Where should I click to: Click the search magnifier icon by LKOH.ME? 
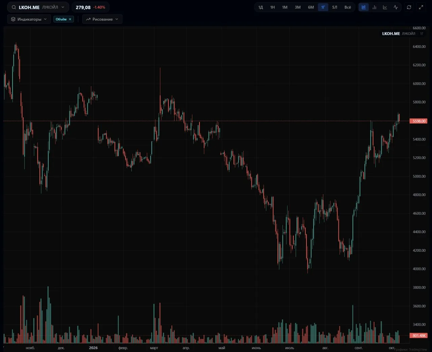click(x=14, y=7)
